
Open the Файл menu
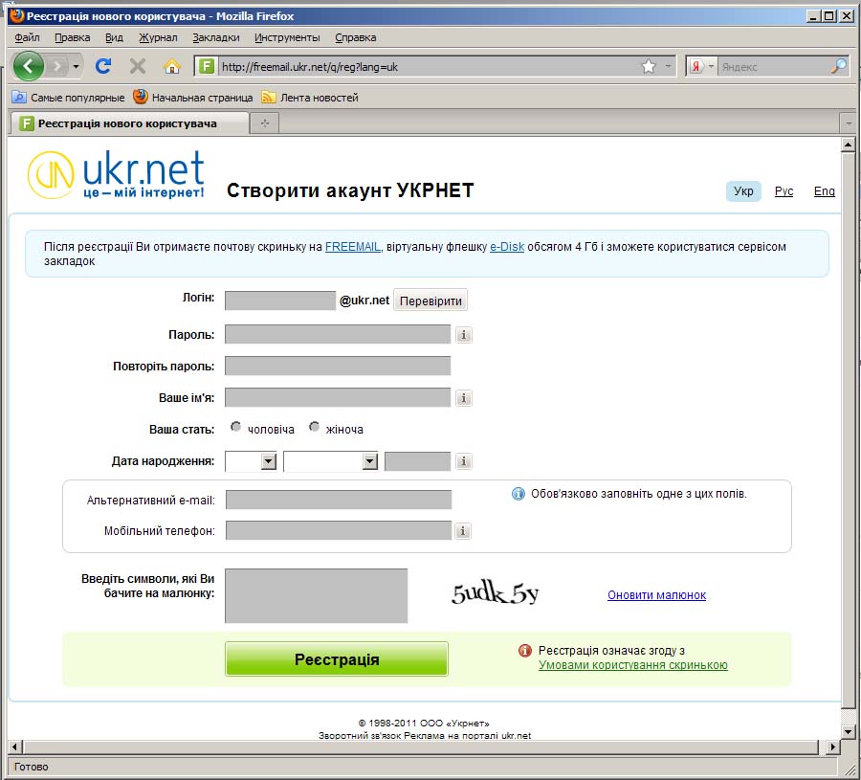click(x=27, y=37)
